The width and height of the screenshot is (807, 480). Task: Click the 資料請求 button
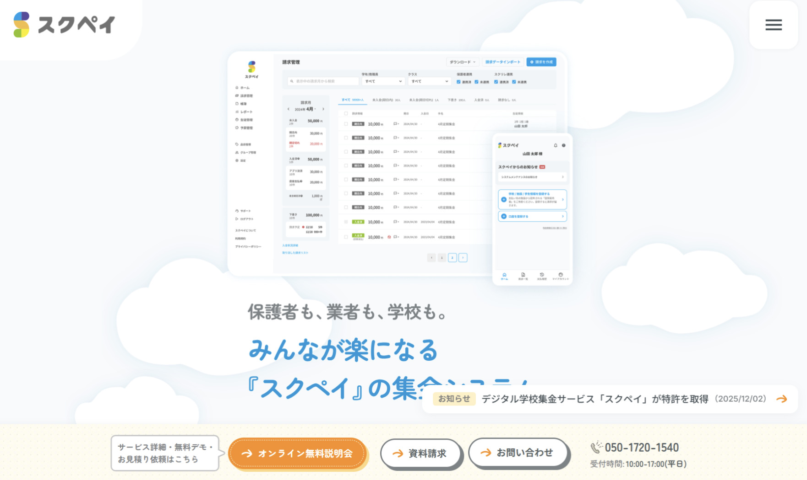[x=420, y=453]
